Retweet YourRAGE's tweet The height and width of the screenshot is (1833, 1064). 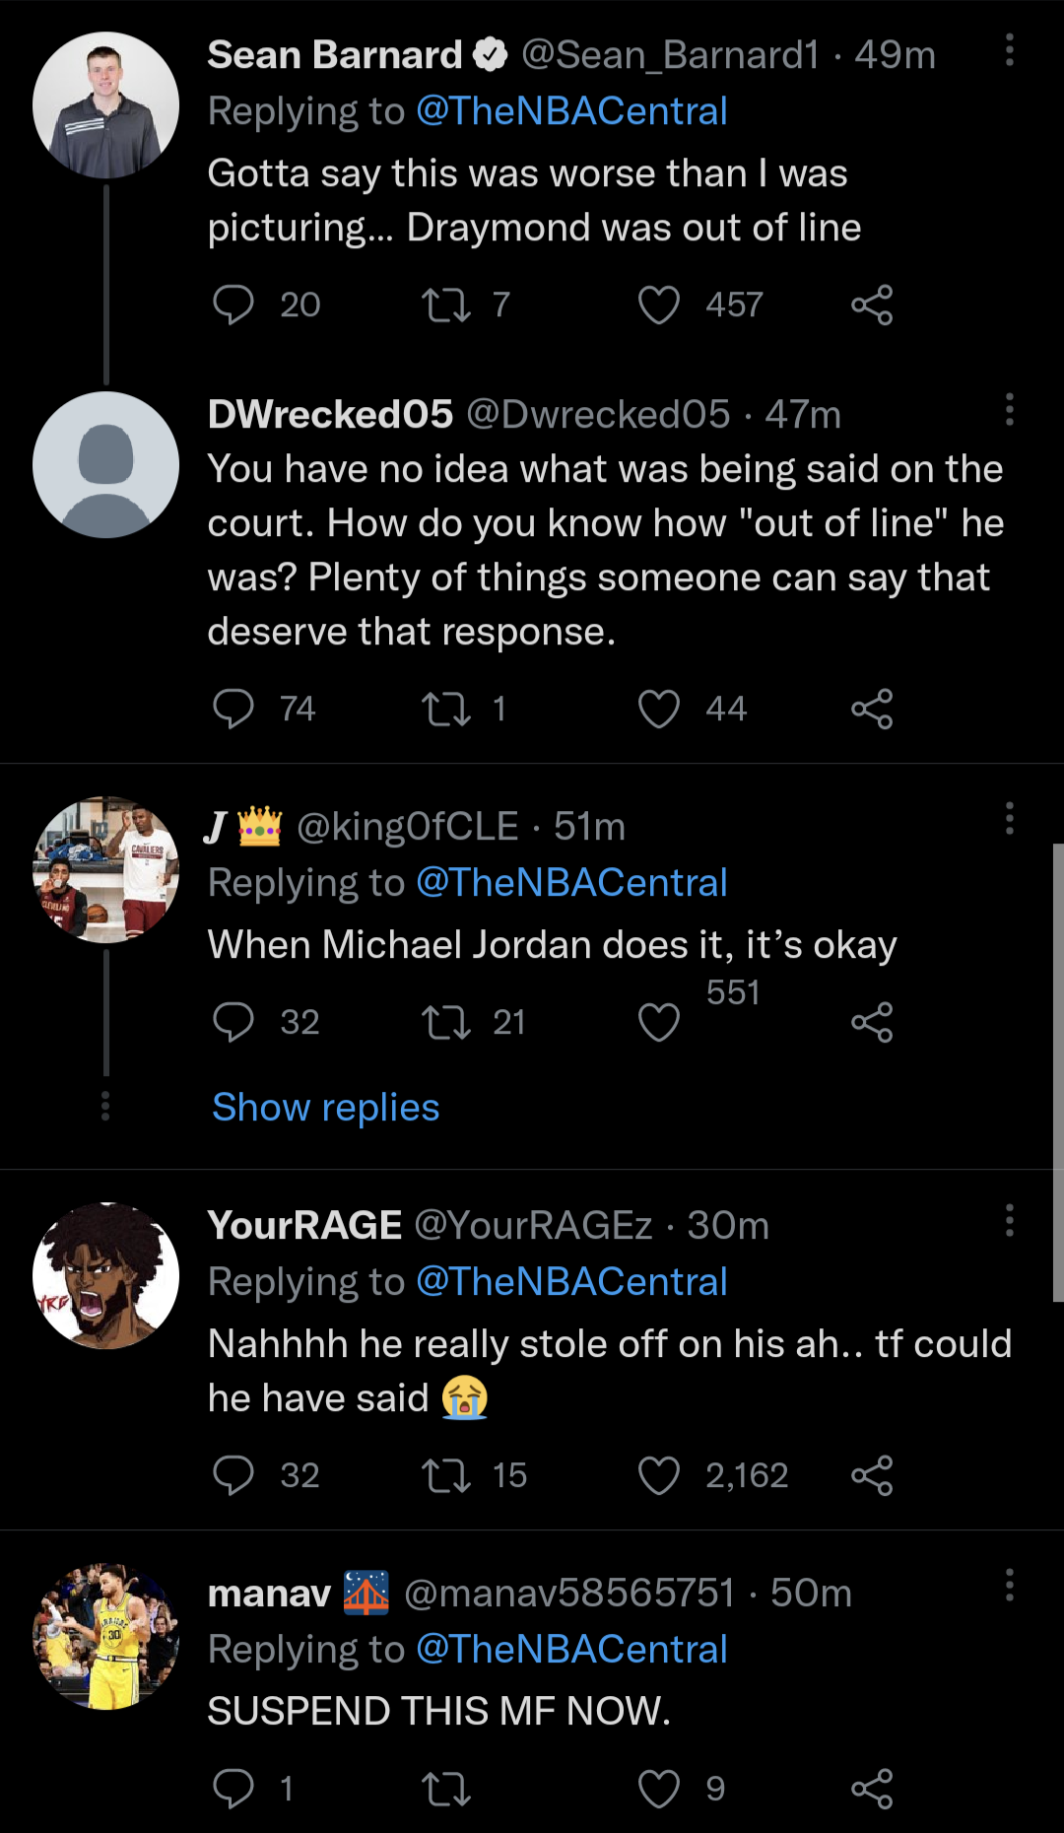(446, 1475)
